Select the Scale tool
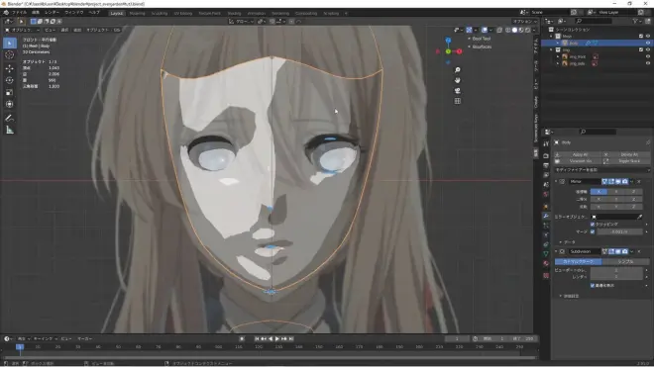The image size is (654, 367). (x=10, y=92)
